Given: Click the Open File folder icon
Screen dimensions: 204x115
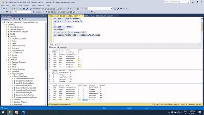Looking at the screenshot, I should pyautogui.click(x=21, y=9).
